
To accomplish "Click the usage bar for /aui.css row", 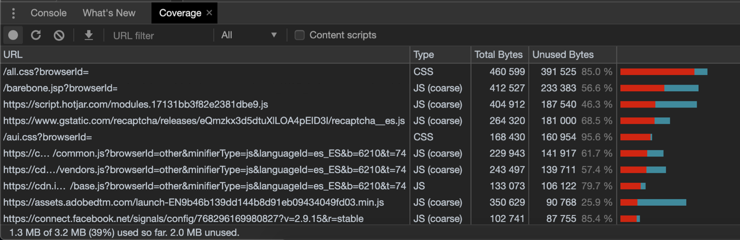I will tap(636, 137).
